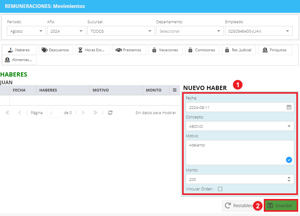
Task: Refresh the Haberes table with reload icon
Action: 110,113
